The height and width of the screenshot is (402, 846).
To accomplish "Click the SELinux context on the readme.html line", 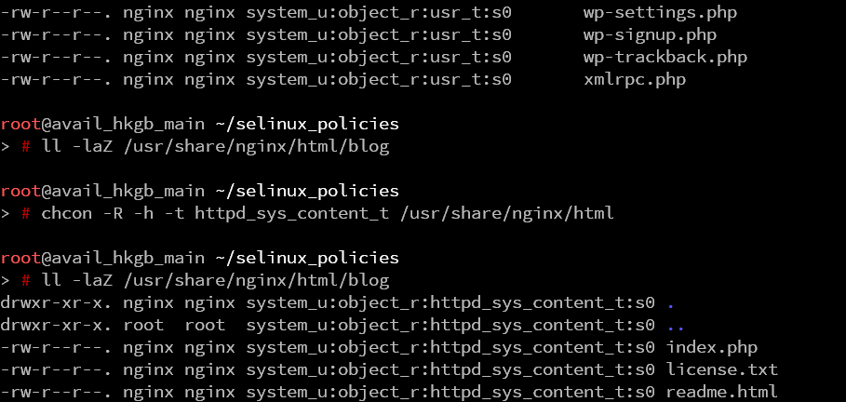I will pos(450,392).
